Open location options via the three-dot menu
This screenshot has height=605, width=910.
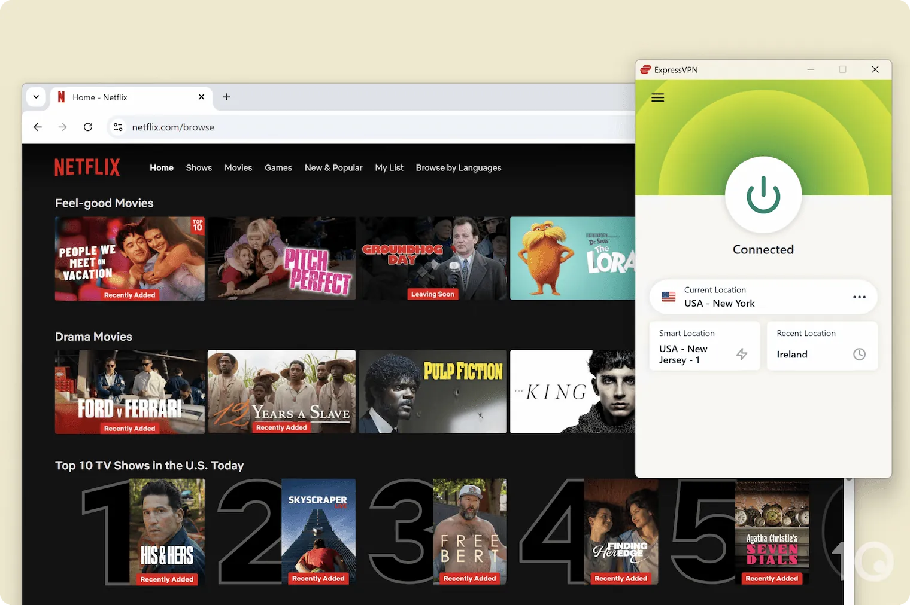(859, 297)
